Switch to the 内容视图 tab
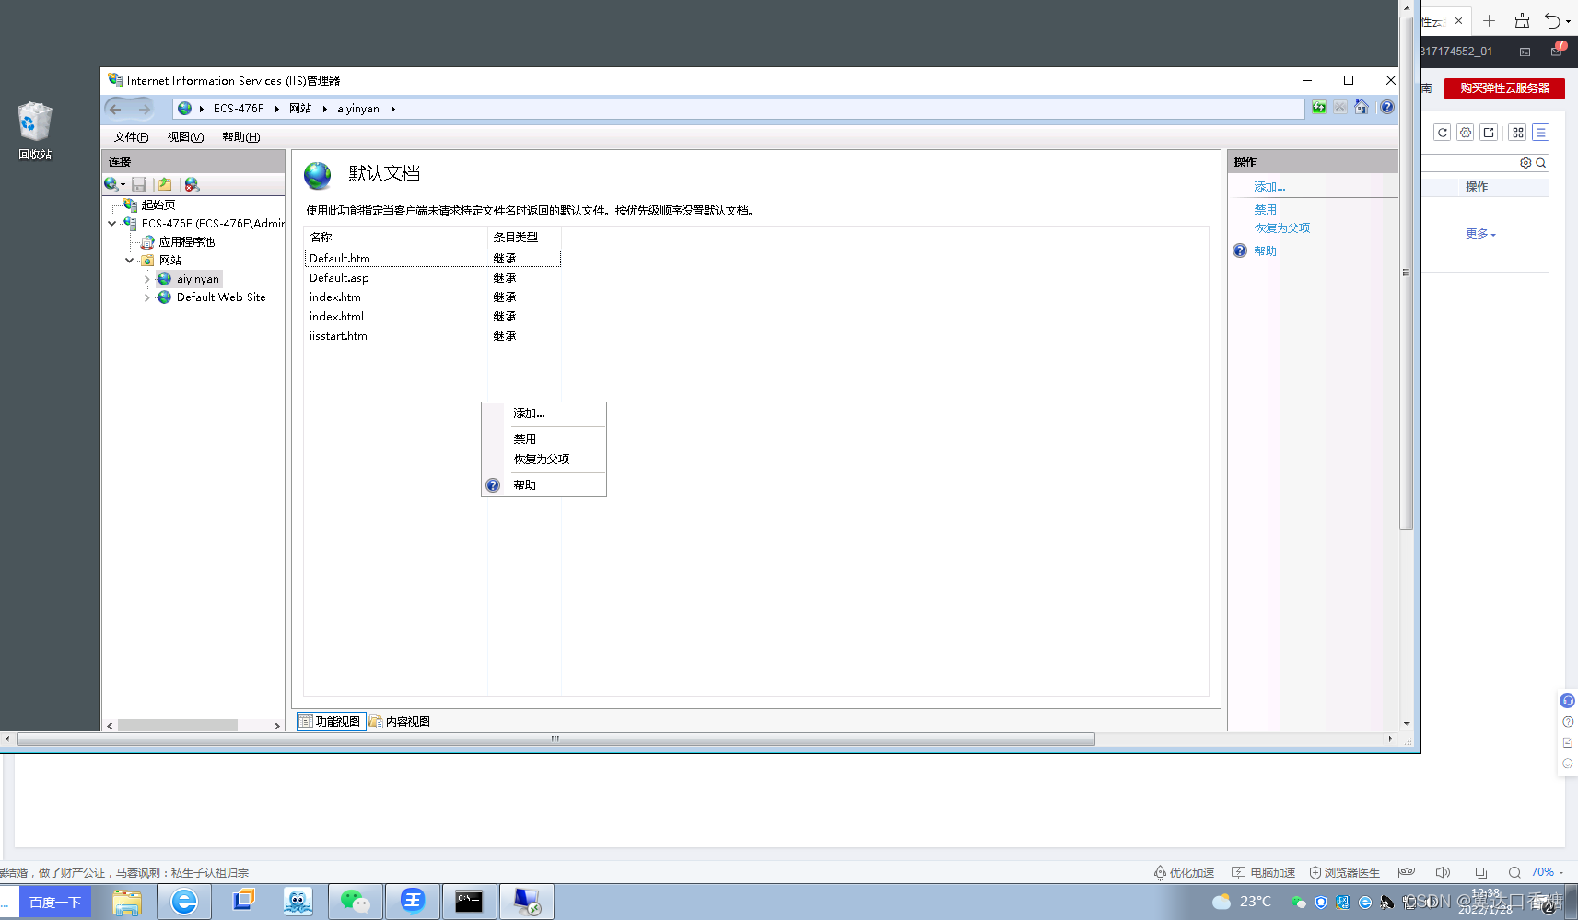The image size is (1578, 920). 400,721
